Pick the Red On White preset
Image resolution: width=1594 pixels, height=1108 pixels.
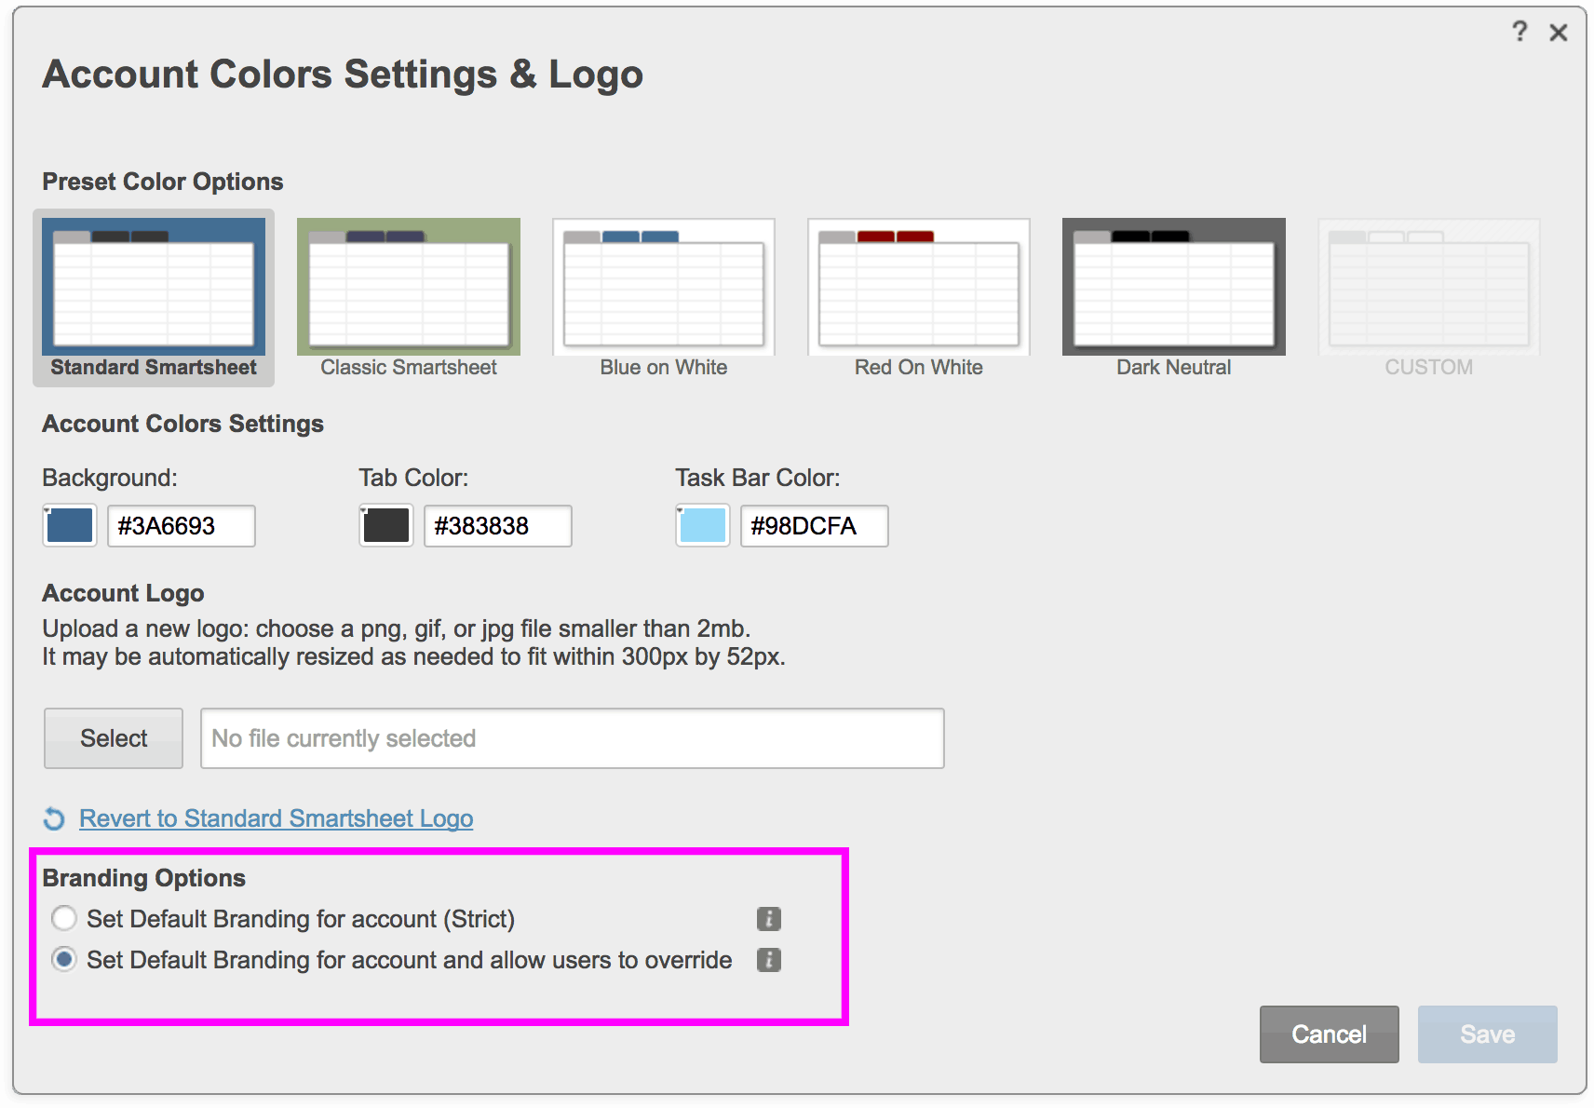[x=919, y=298]
